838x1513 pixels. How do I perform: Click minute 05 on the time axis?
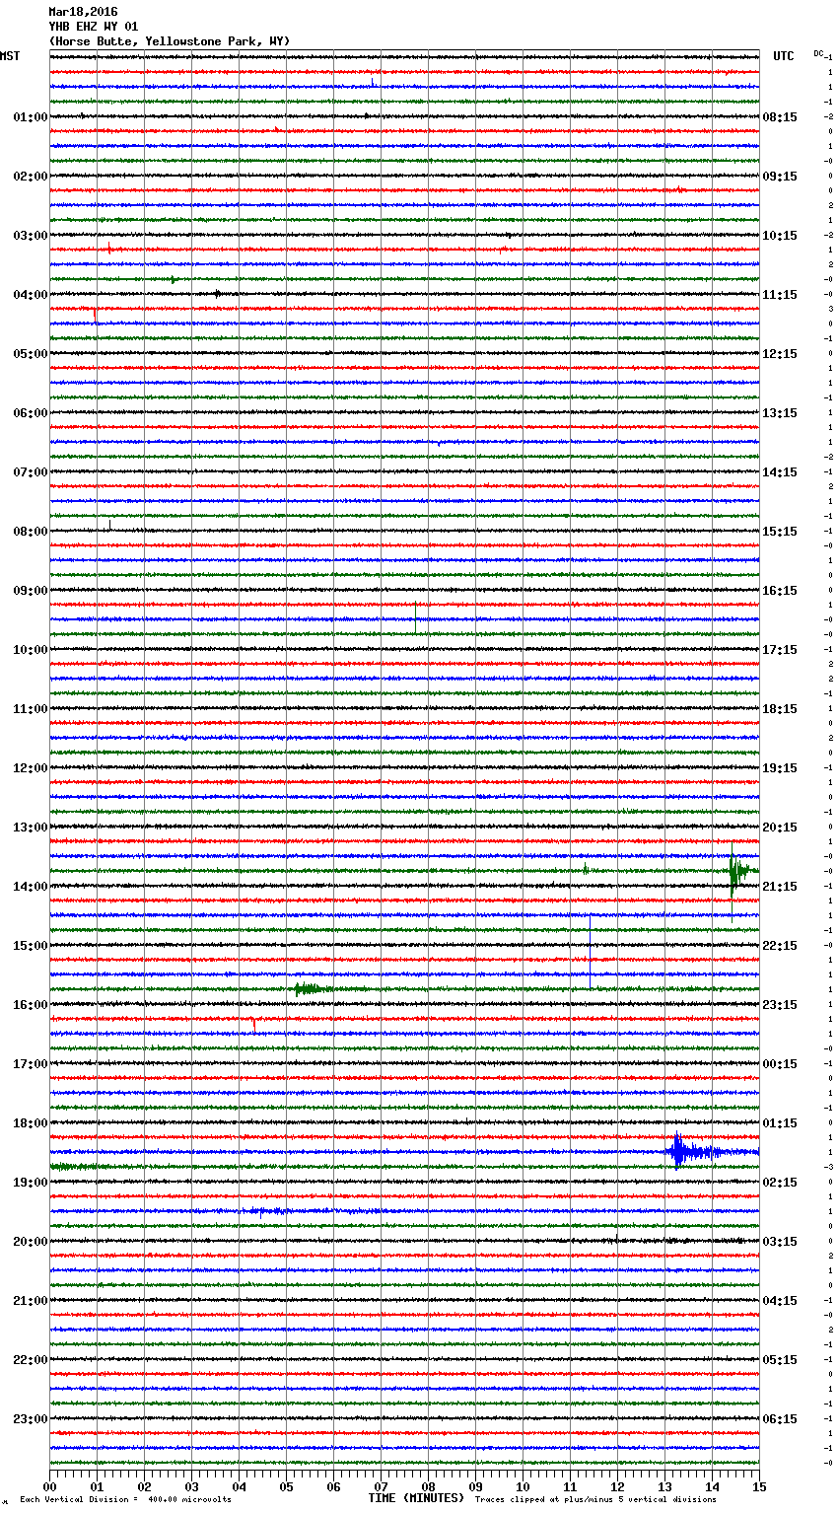286,1486
